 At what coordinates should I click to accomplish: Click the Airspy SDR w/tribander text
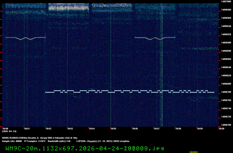[52, 138]
